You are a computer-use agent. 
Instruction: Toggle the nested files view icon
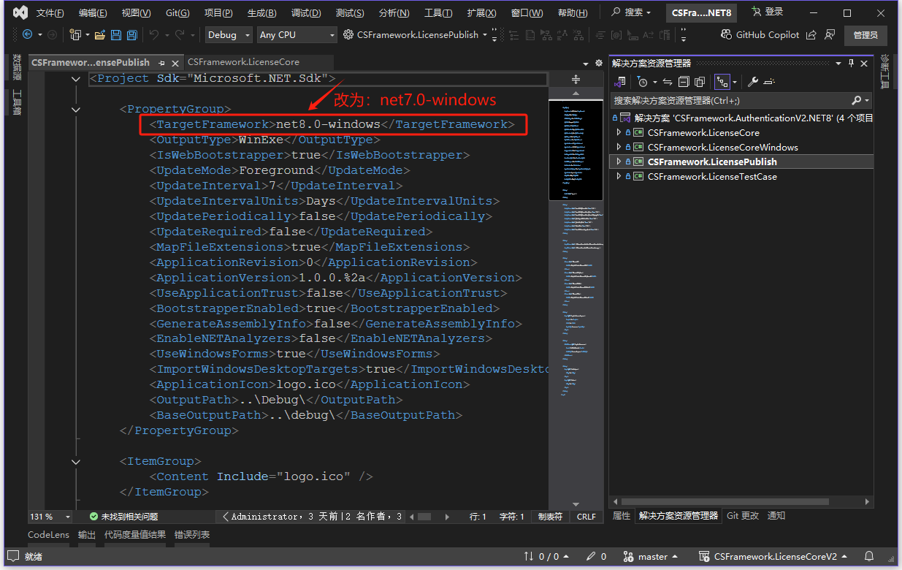pos(722,82)
